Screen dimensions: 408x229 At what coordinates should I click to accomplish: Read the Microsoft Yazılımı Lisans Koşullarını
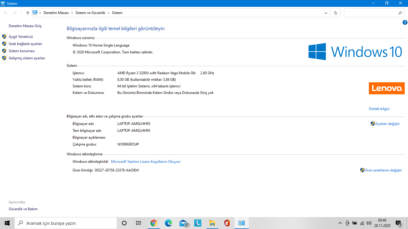tap(146, 162)
